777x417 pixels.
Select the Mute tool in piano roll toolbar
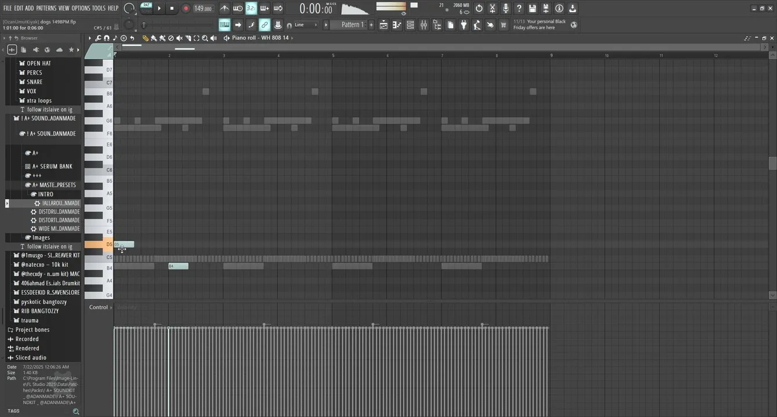click(x=179, y=38)
